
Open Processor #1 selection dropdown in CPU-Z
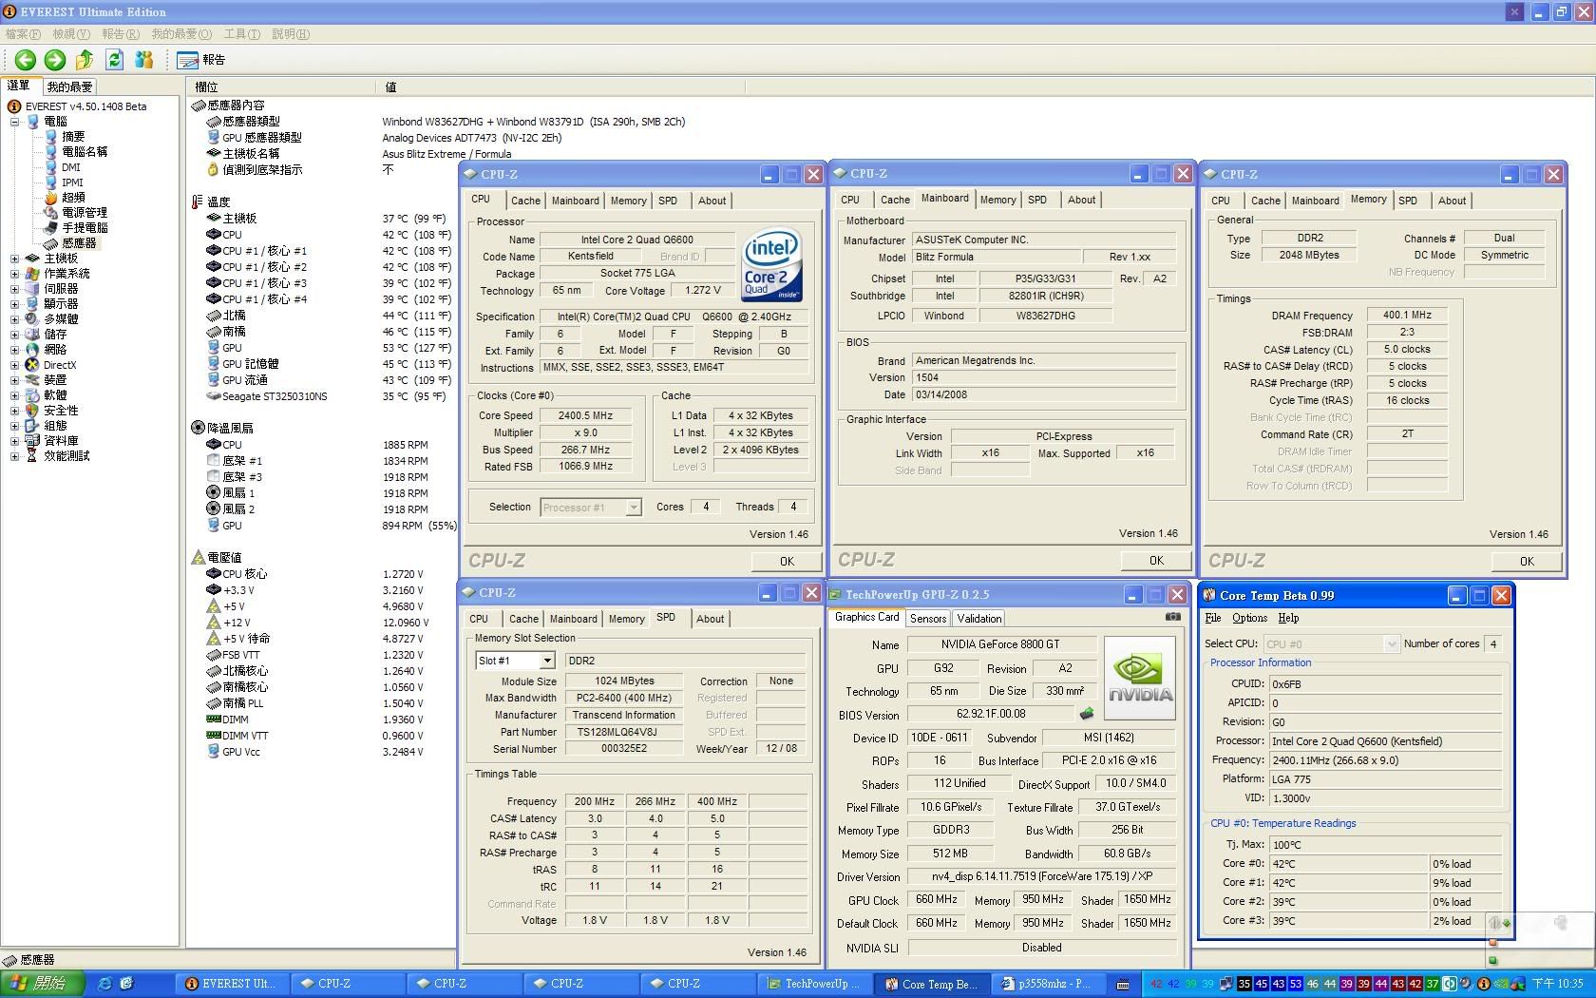coord(634,508)
